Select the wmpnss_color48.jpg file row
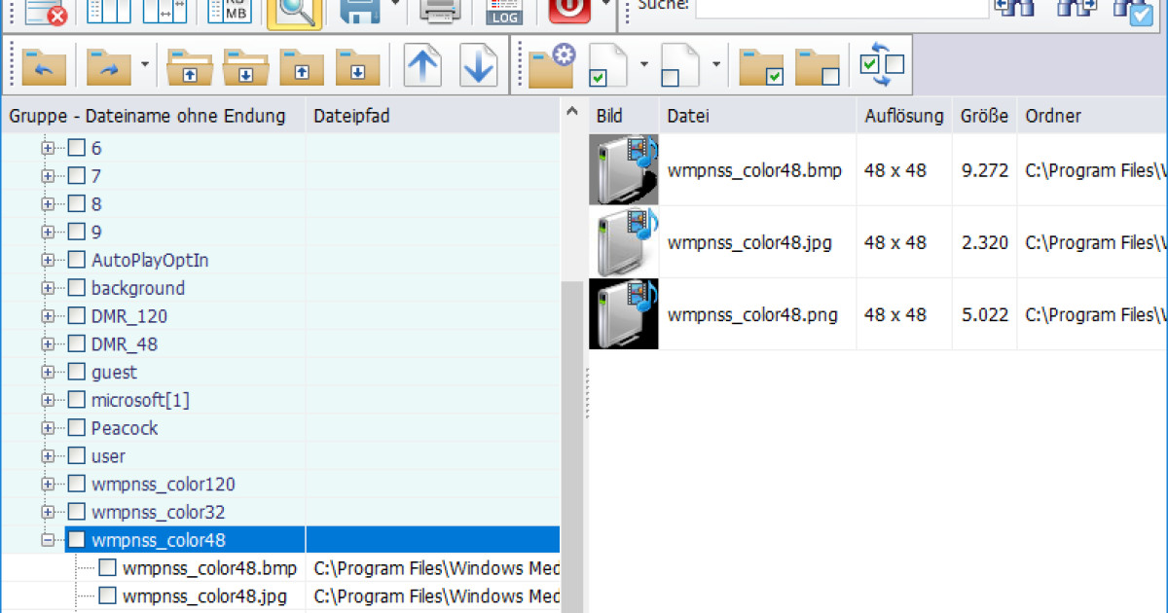 (x=749, y=242)
